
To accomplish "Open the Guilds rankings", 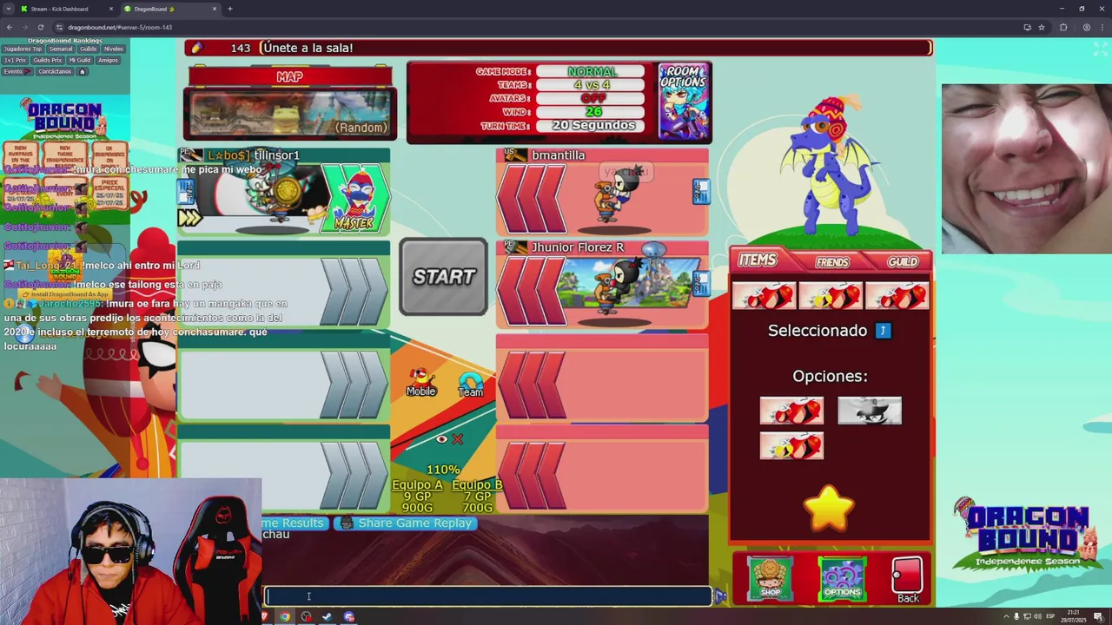I will [89, 49].
